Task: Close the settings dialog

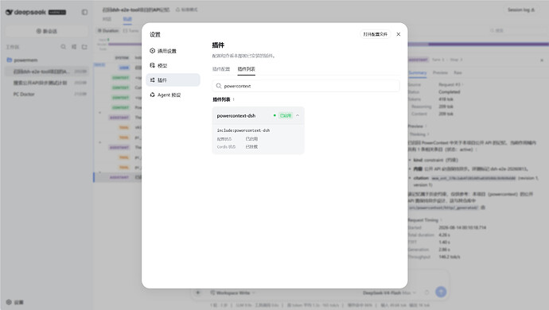Action: coord(399,34)
